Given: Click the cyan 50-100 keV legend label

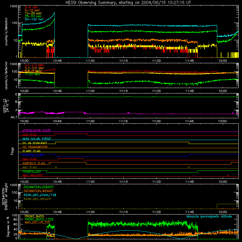Looking at the screenshot, I should [x=34, y=19].
